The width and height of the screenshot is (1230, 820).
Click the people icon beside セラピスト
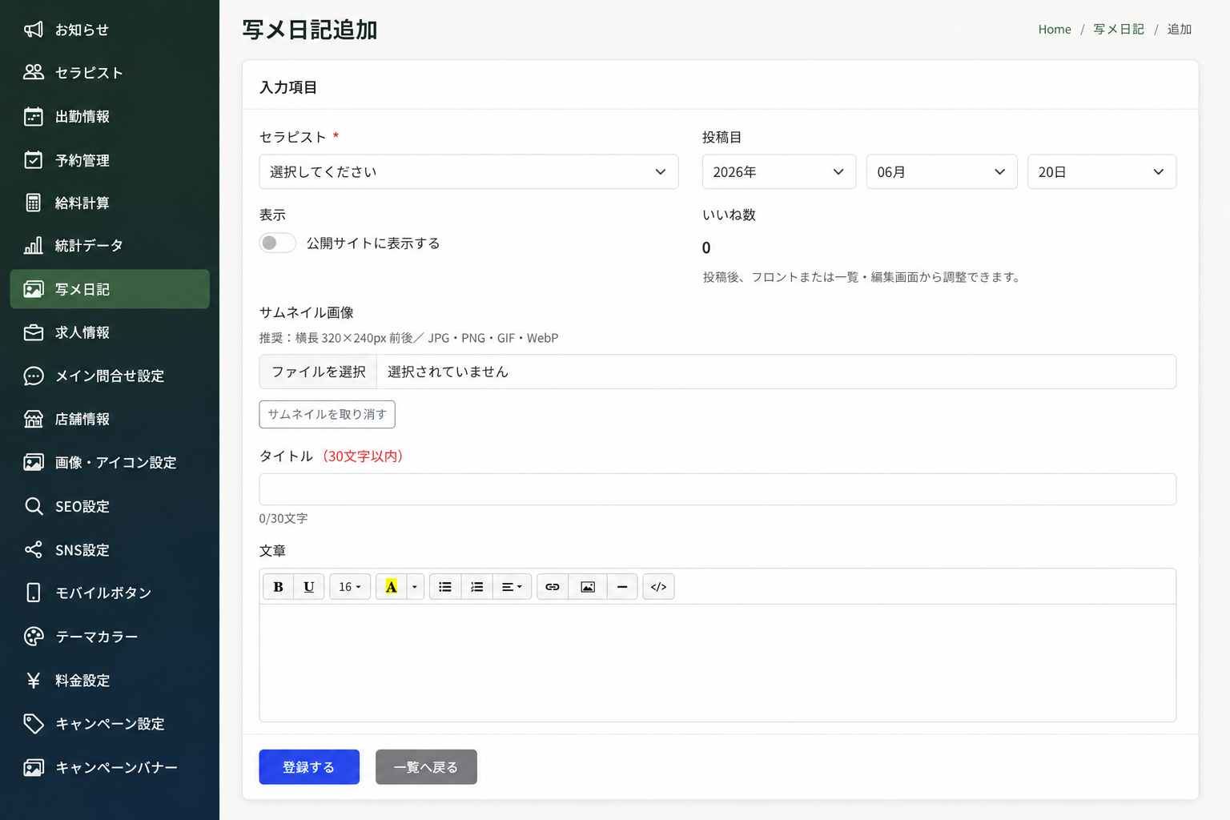[34, 73]
